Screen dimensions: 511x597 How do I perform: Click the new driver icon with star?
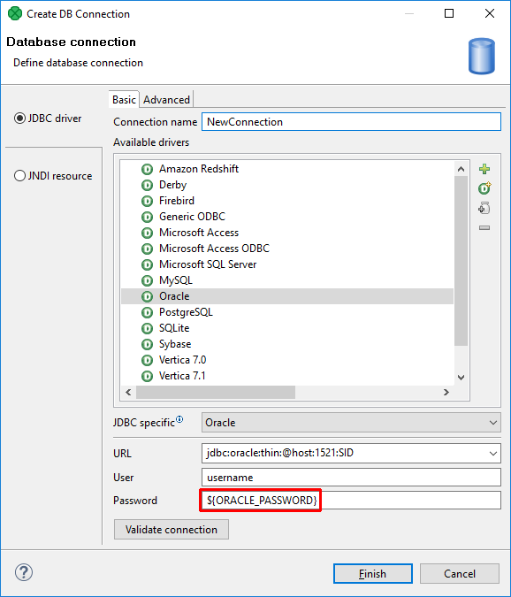(484, 188)
